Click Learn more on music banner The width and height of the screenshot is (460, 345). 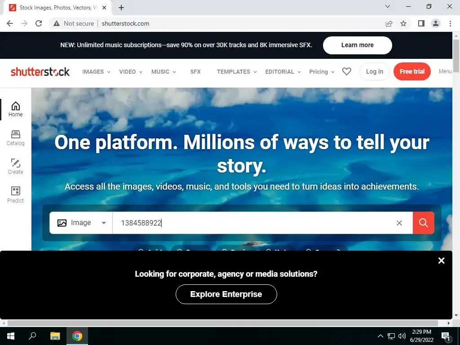[x=357, y=45]
